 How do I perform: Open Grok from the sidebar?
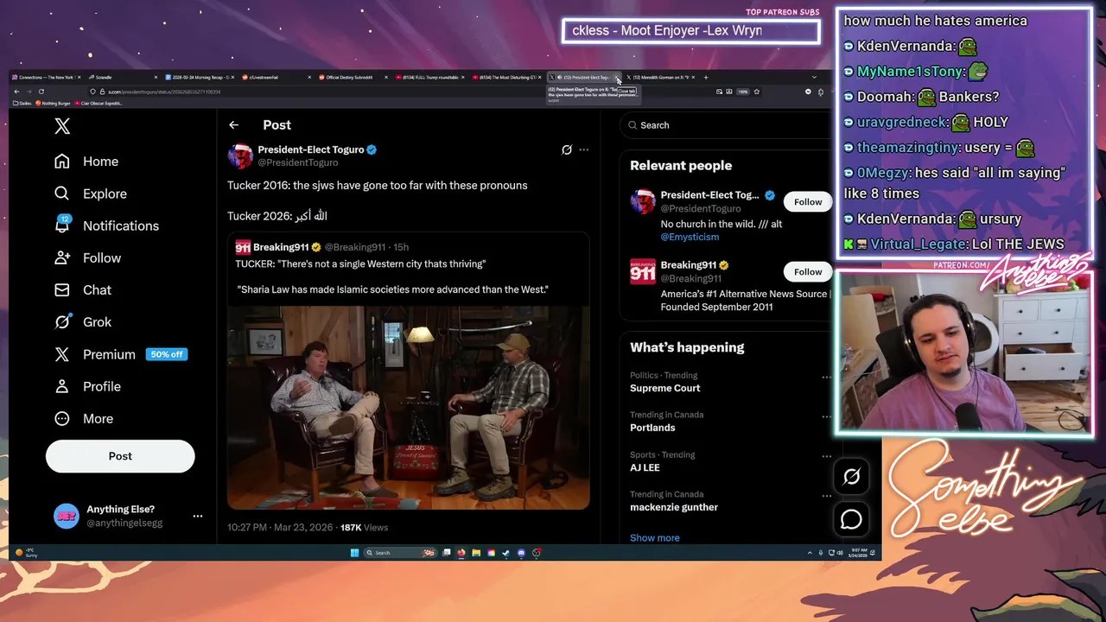[83, 321]
